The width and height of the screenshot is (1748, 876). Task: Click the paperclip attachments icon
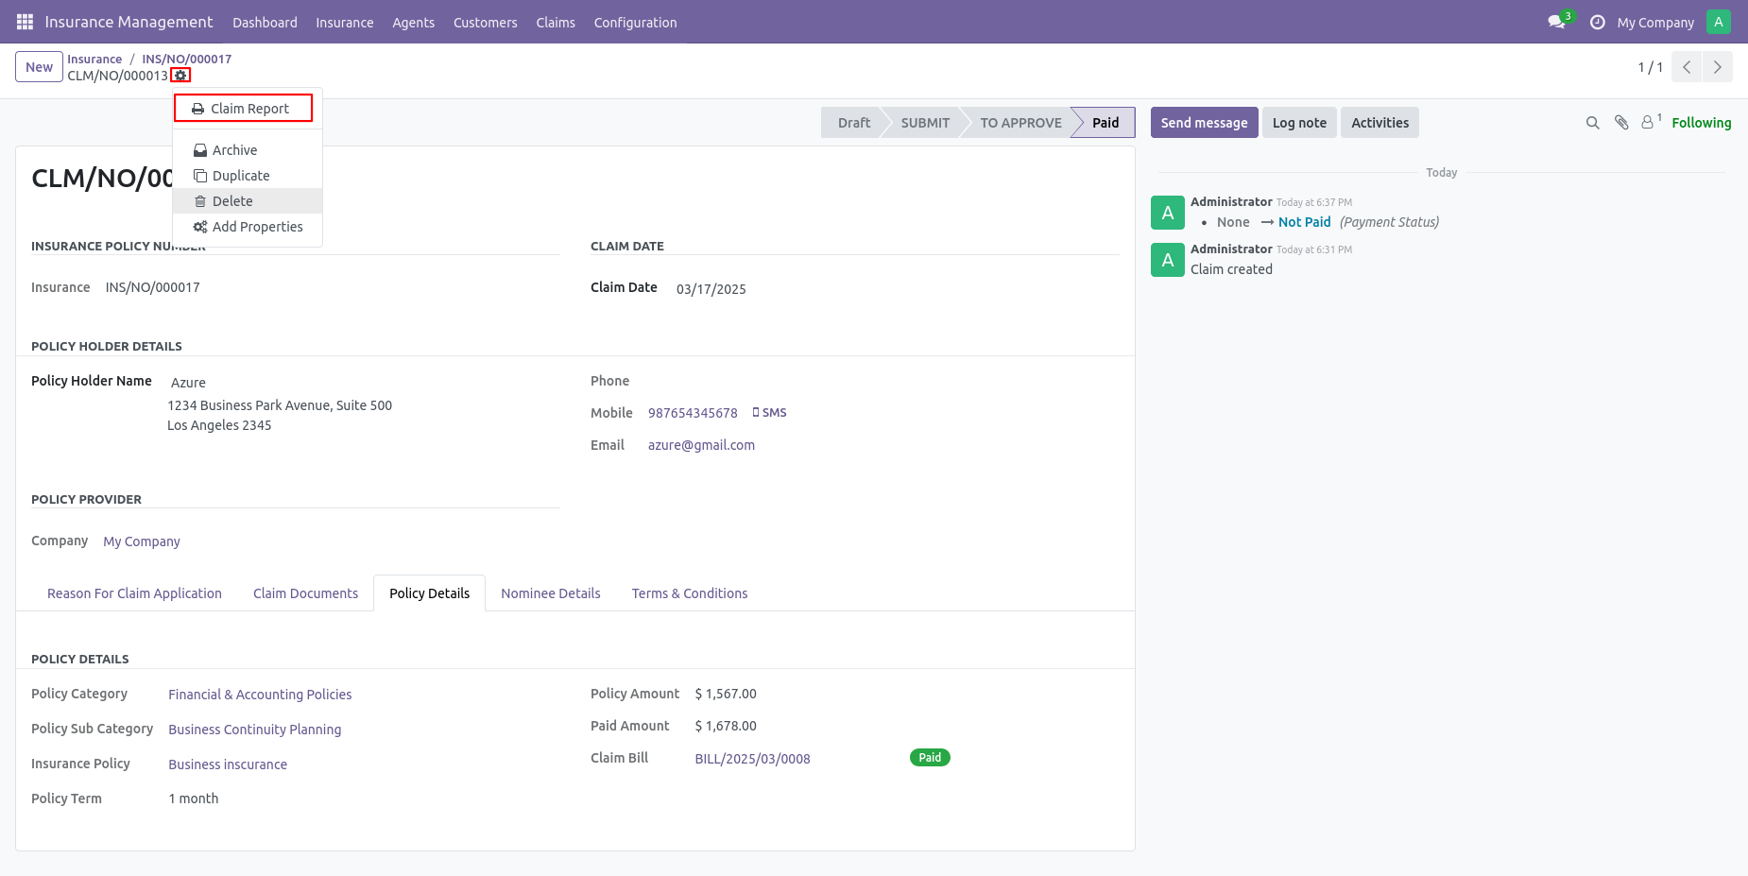coord(1621,123)
